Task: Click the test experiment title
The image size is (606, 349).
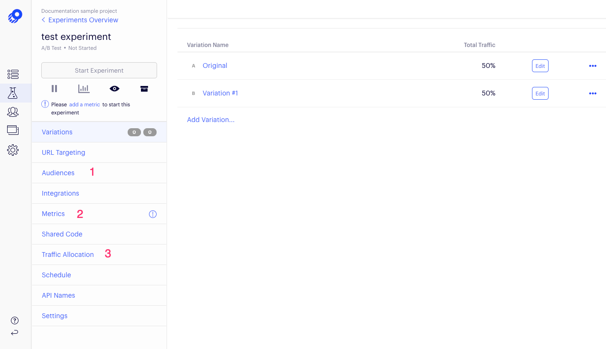Action: (x=76, y=37)
